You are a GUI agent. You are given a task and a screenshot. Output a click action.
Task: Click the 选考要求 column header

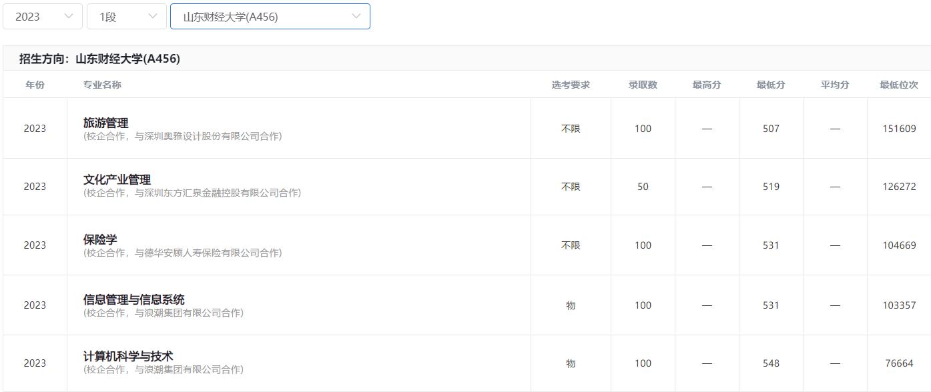(571, 85)
